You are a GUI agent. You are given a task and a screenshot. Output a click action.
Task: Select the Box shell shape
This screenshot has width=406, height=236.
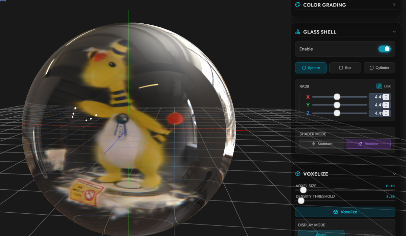click(x=345, y=68)
